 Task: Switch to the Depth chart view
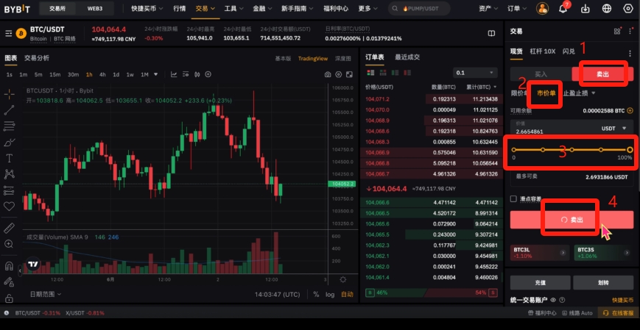(343, 59)
